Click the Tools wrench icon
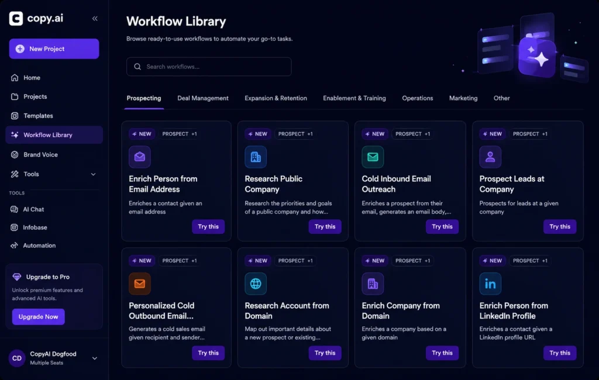The height and width of the screenshot is (380, 599). tap(15, 174)
